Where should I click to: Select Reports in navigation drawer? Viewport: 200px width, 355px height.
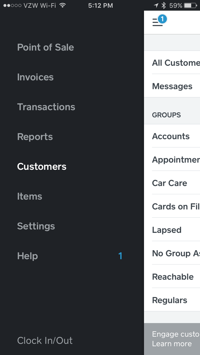click(x=35, y=137)
